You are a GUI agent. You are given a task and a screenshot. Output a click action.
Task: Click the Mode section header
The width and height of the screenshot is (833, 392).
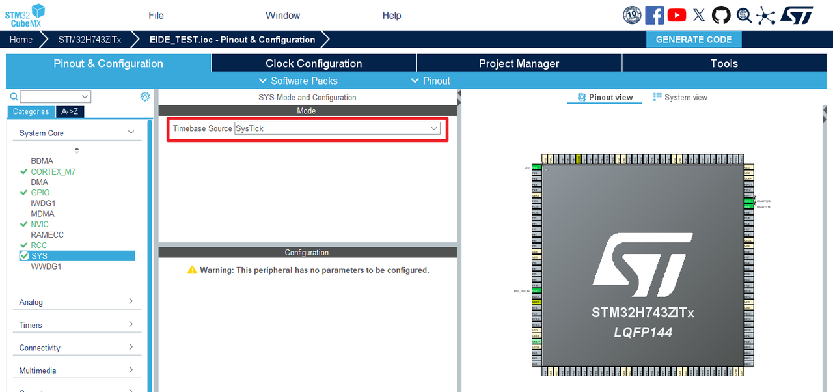coord(307,111)
